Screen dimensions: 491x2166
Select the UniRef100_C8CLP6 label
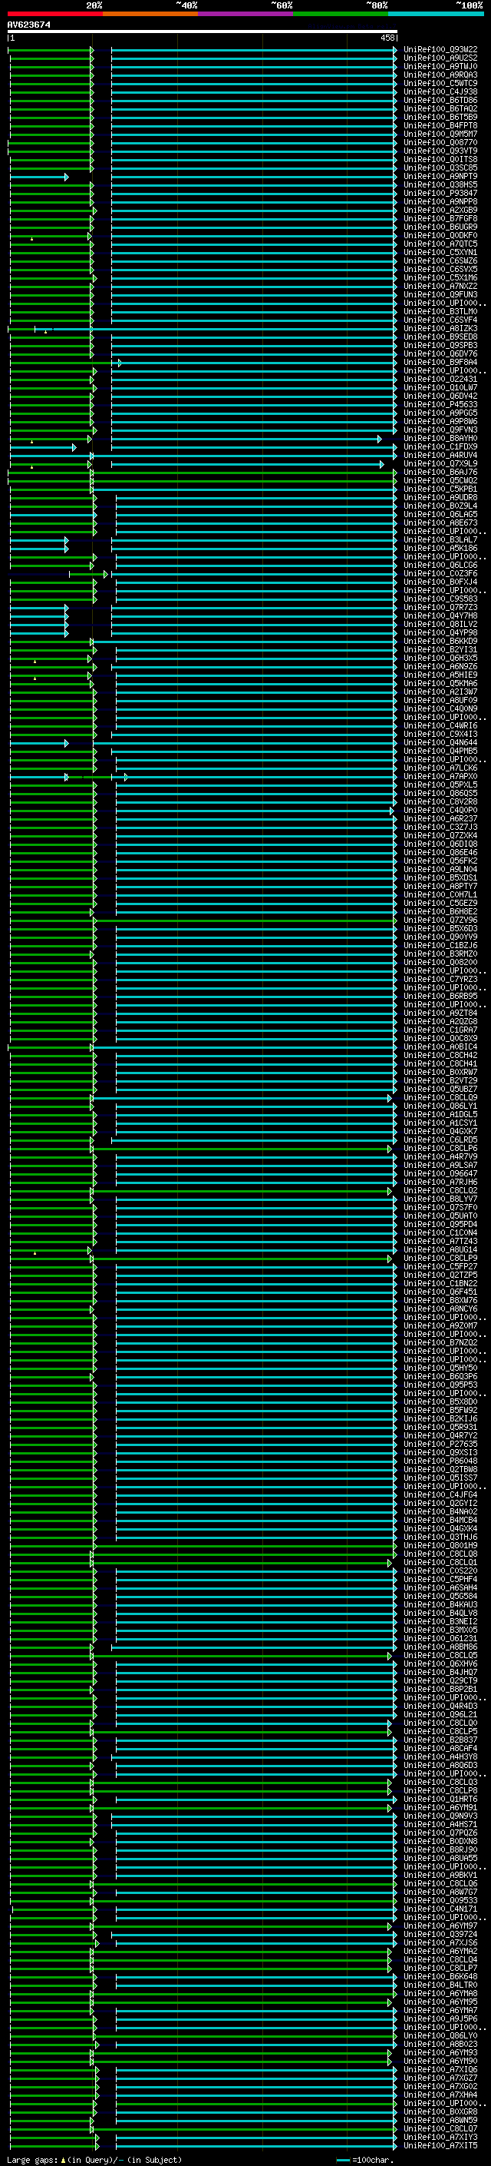click(440, 1149)
